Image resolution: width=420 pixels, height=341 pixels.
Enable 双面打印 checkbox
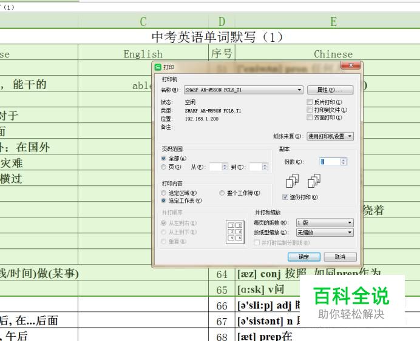click(x=310, y=118)
